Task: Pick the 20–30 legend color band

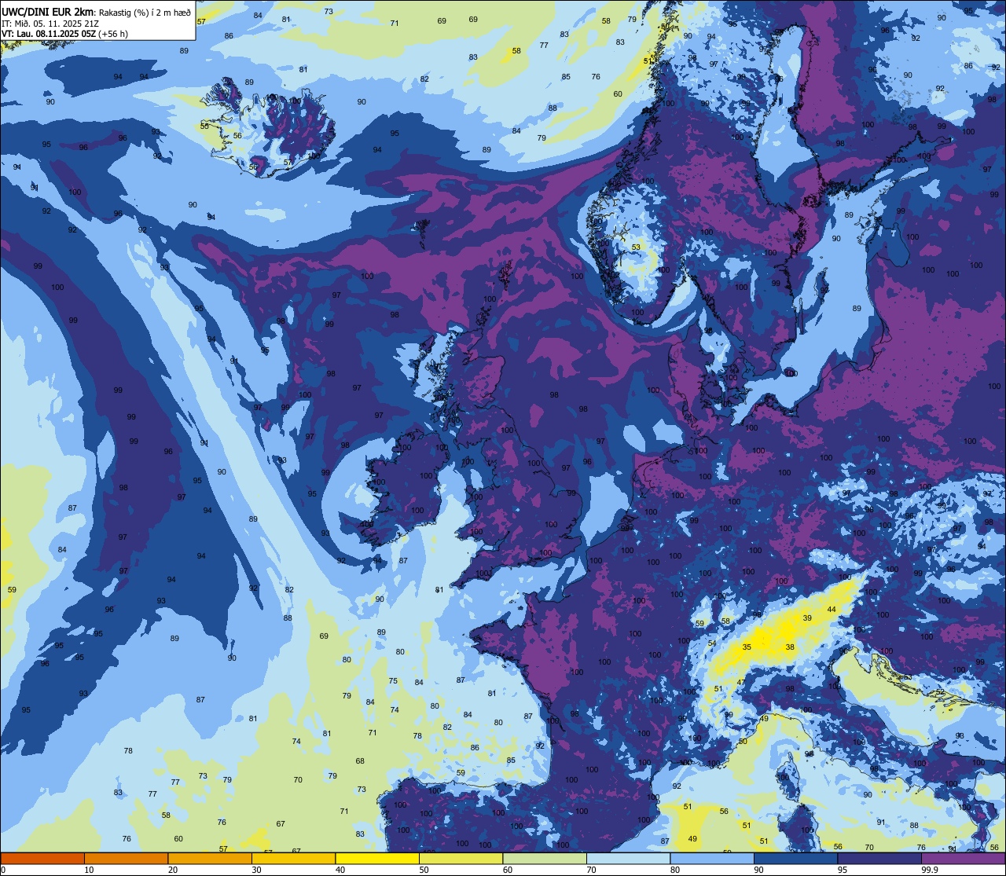Action: click(210, 858)
